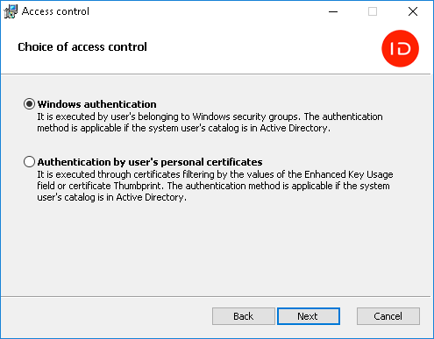This screenshot has height=339, width=434.
Task: Click the red ID logo
Action: click(x=400, y=48)
